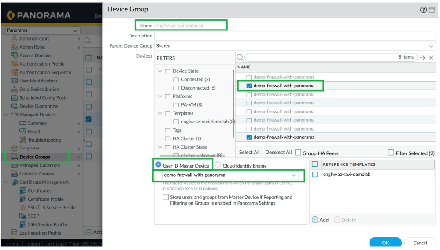This screenshot has width=440, height=250.
Task: Open Managed Devices Summary
Action: [x=37, y=123]
